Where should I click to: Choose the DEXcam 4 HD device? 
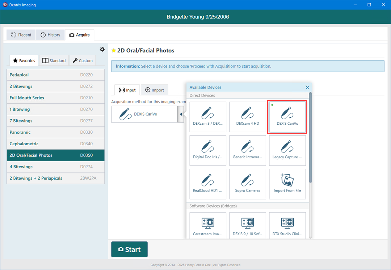tap(248, 117)
